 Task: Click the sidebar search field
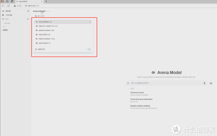[x=15, y=19]
